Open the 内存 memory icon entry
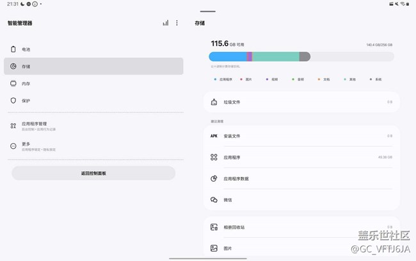Viewport: 416px width, 261px height. (13, 83)
